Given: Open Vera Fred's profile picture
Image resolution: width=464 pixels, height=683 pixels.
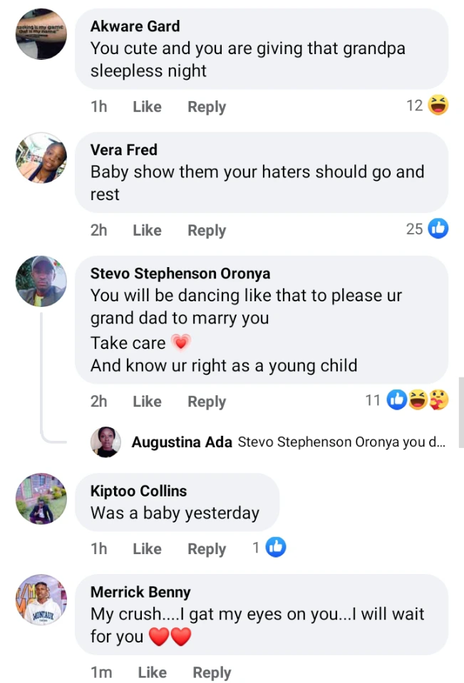Looking at the screenshot, I should pyautogui.click(x=41, y=157).
